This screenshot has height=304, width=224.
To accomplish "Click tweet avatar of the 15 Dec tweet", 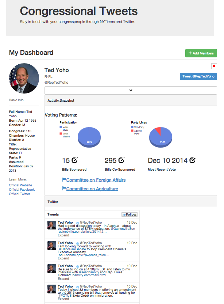I will click(52, 225).
